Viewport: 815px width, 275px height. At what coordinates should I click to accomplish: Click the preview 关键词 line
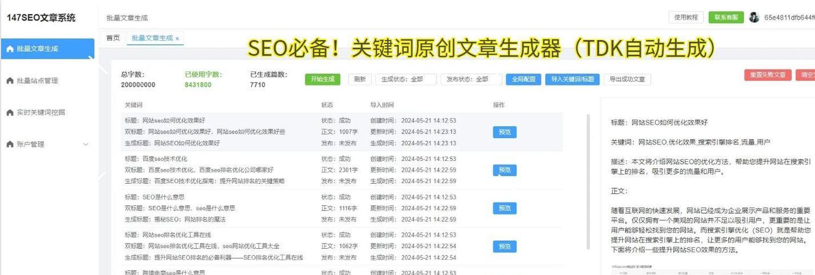pyautogui.click(x=690, y=142)
